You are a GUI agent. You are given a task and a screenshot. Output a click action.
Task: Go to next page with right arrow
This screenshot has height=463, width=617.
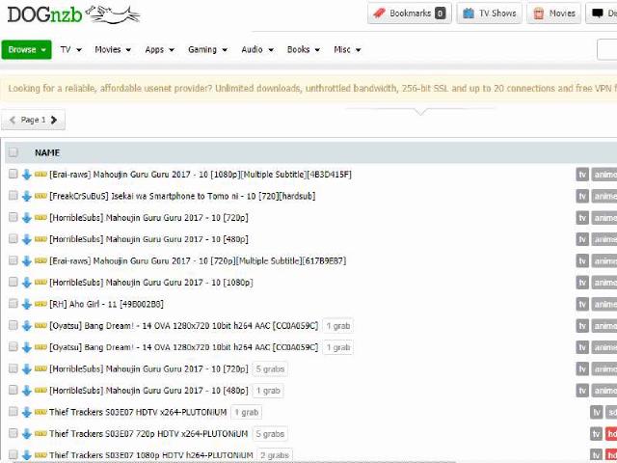[x=54, y=120]
